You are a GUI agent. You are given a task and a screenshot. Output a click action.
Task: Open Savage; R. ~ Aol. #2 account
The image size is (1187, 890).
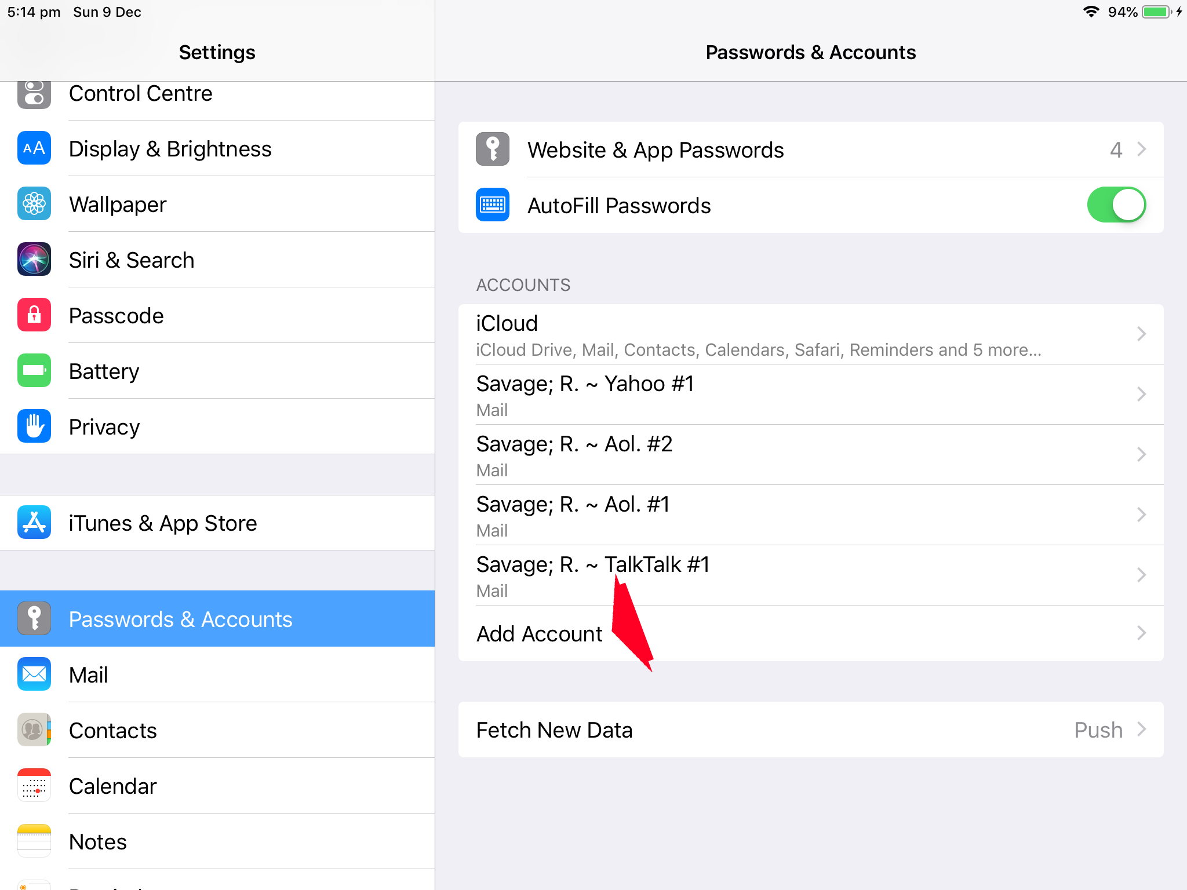(x=810, y=455)
